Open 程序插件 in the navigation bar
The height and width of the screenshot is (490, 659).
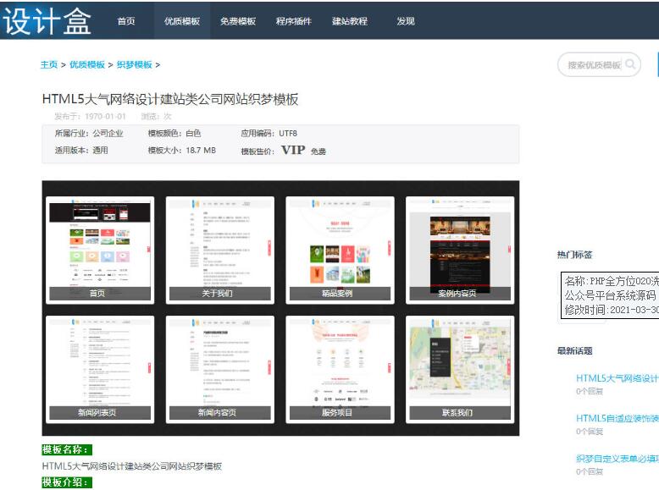coord(294,21)
